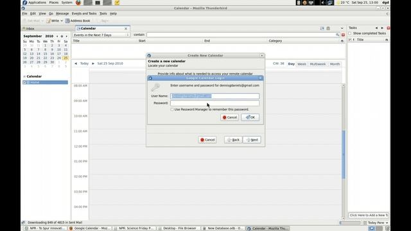Close the Calendar tab
Viewport: 411px width, 231px height.
coord(126,28)
